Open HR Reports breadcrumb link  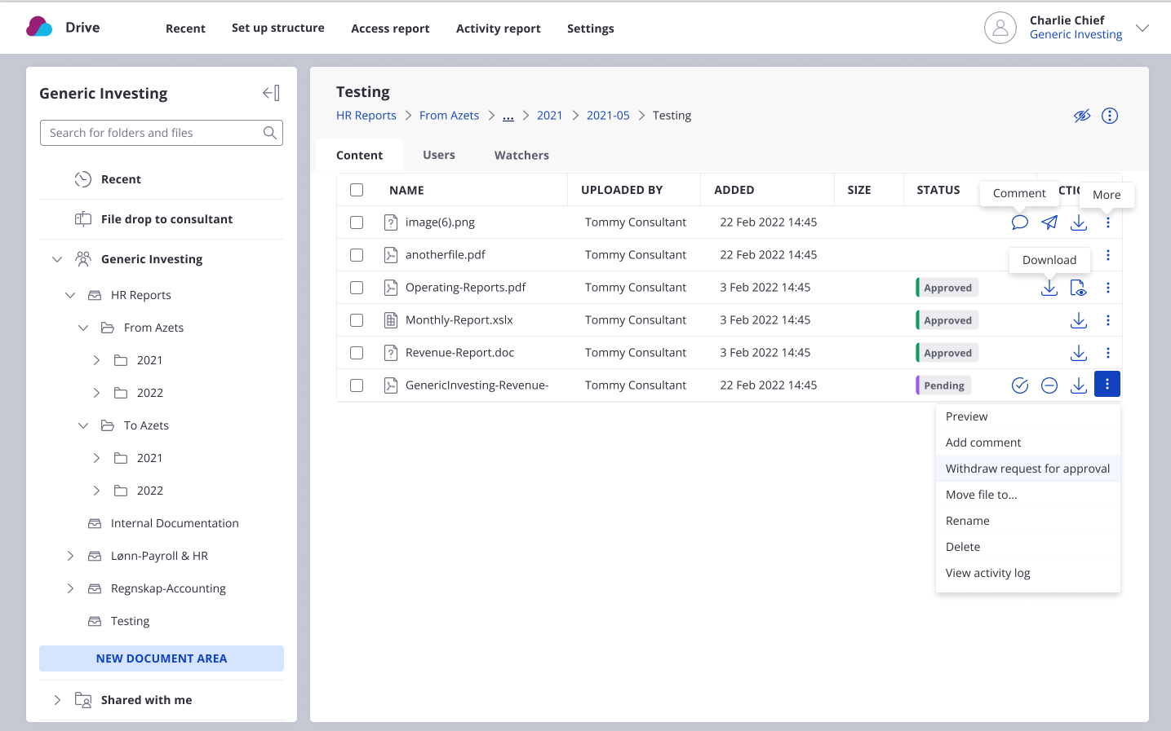point(366,116)
